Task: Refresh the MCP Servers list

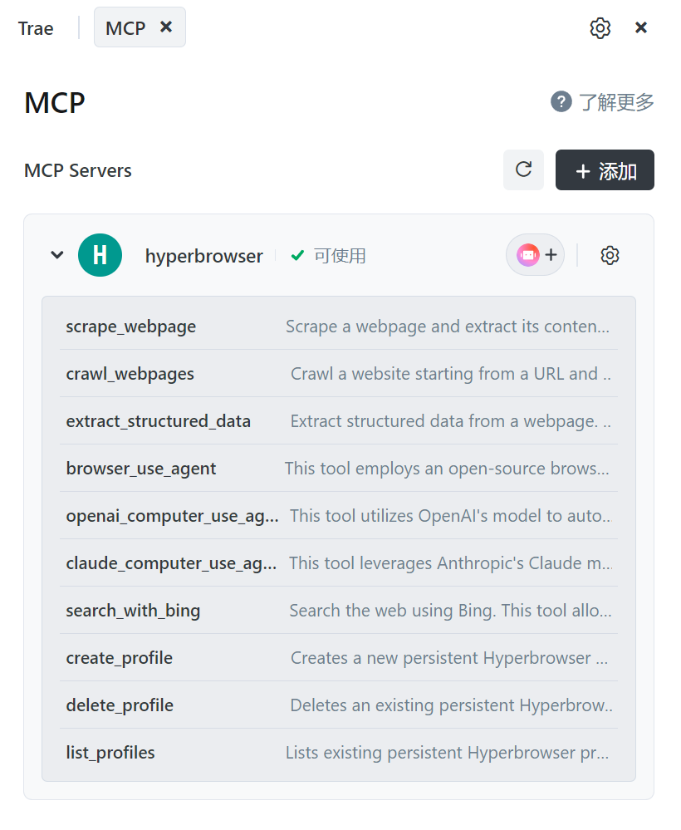Action: 523,169
